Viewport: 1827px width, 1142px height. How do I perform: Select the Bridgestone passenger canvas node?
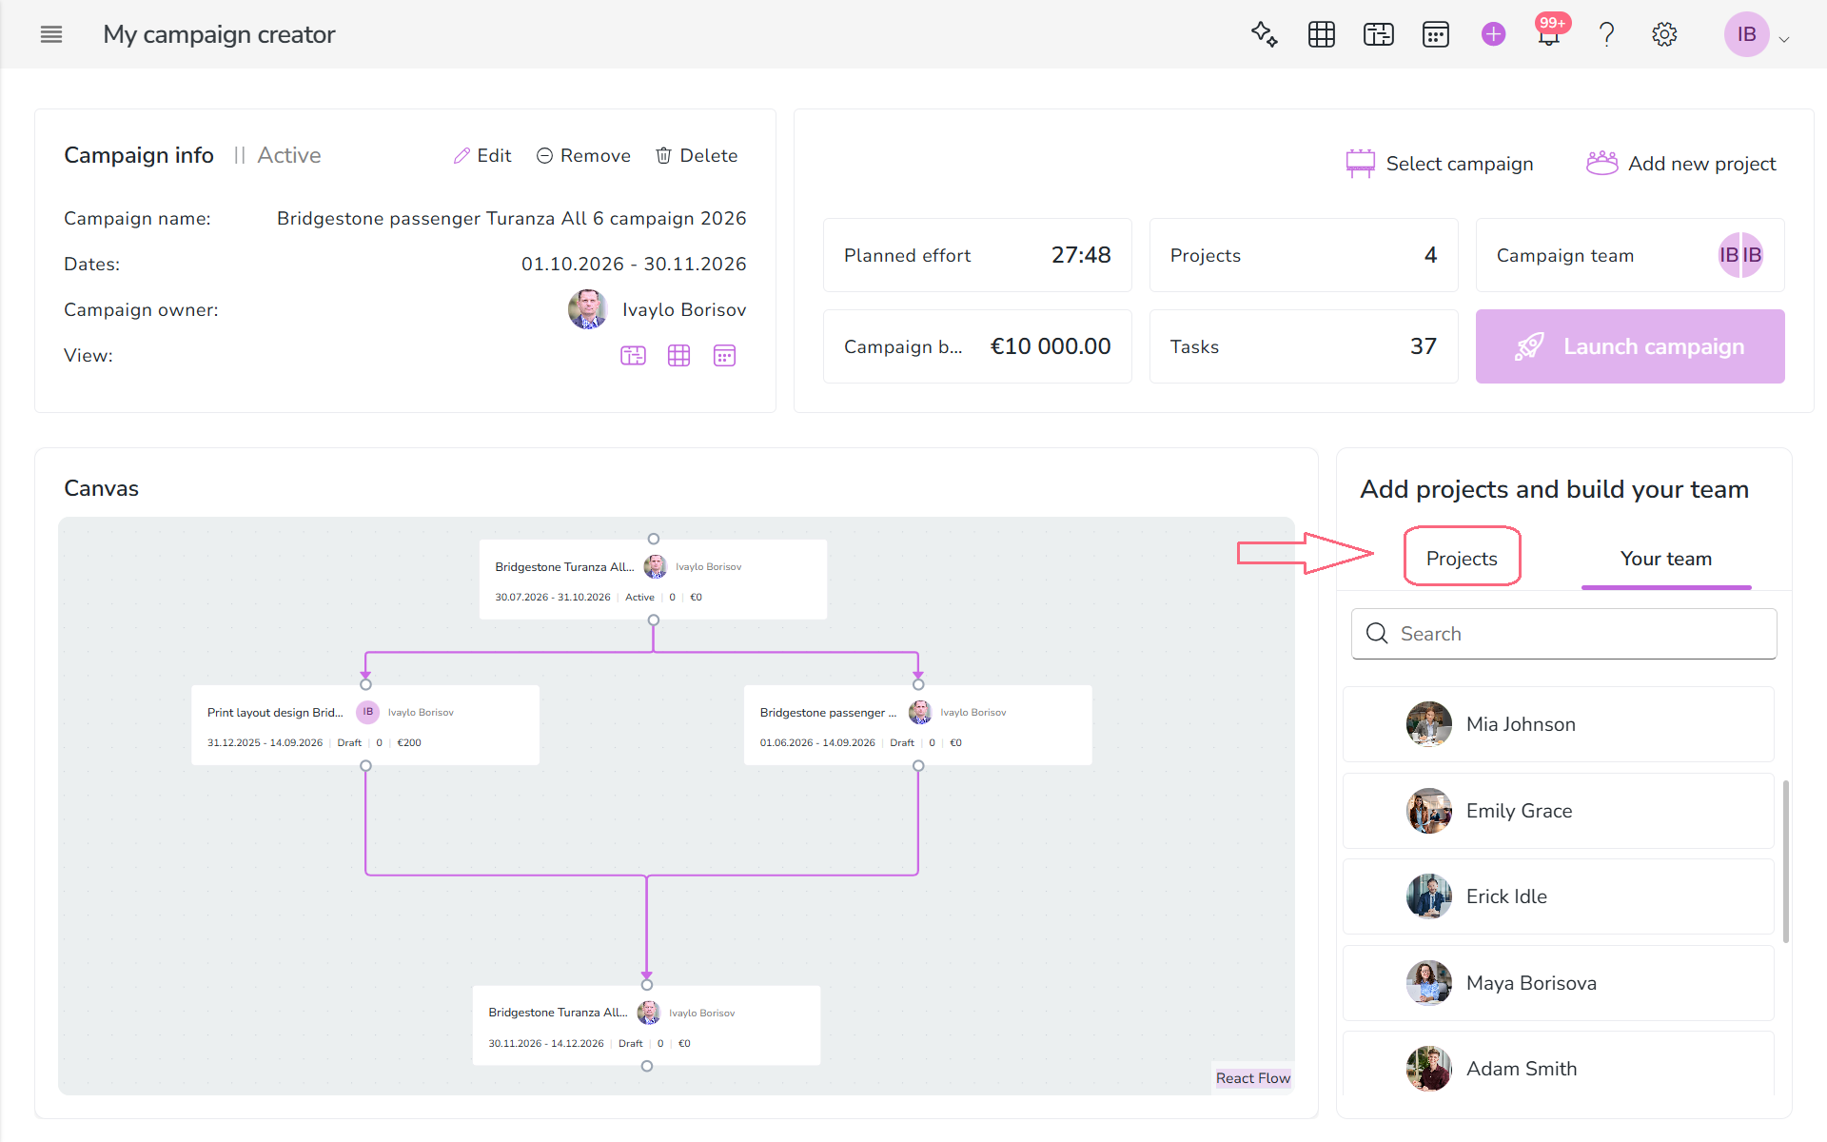(x=918, y=725)
